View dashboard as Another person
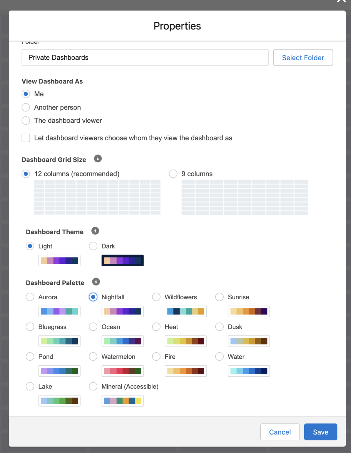The height and width of the screenshot is (453, 351). [x=26, y=107]
